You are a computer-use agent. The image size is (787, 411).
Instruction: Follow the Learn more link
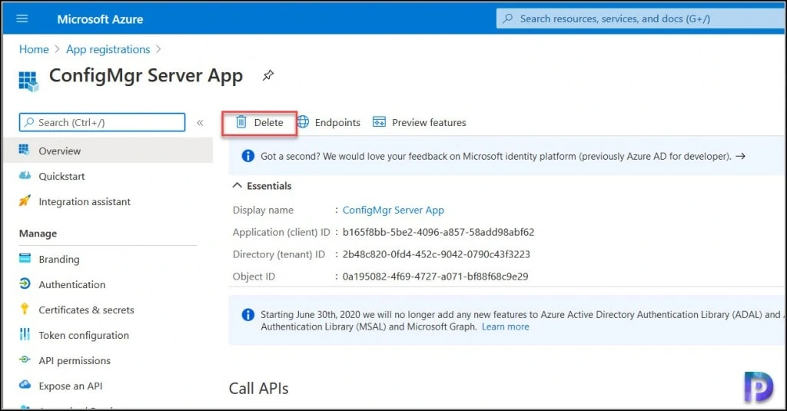506,326
